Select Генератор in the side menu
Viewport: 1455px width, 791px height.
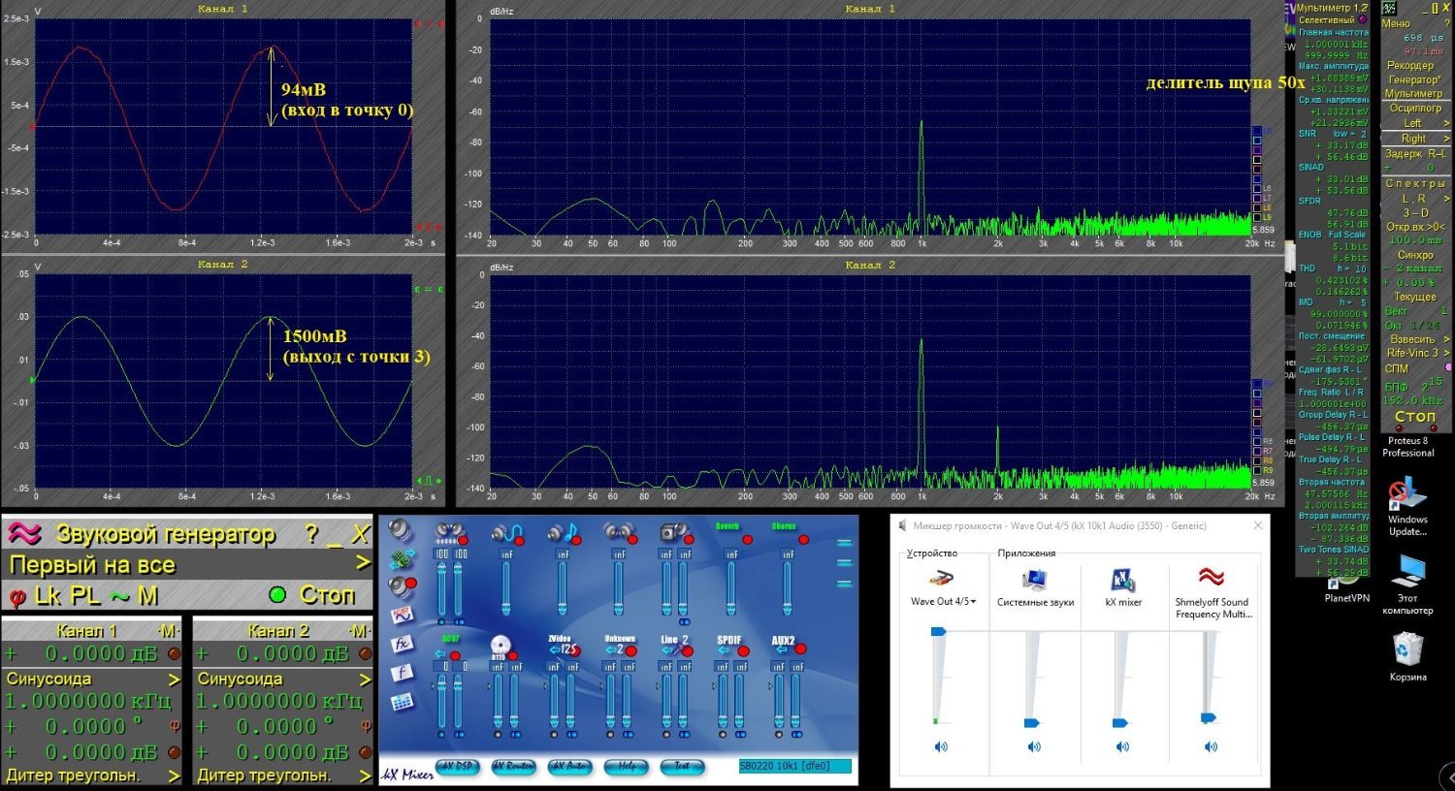[1414, 79]
